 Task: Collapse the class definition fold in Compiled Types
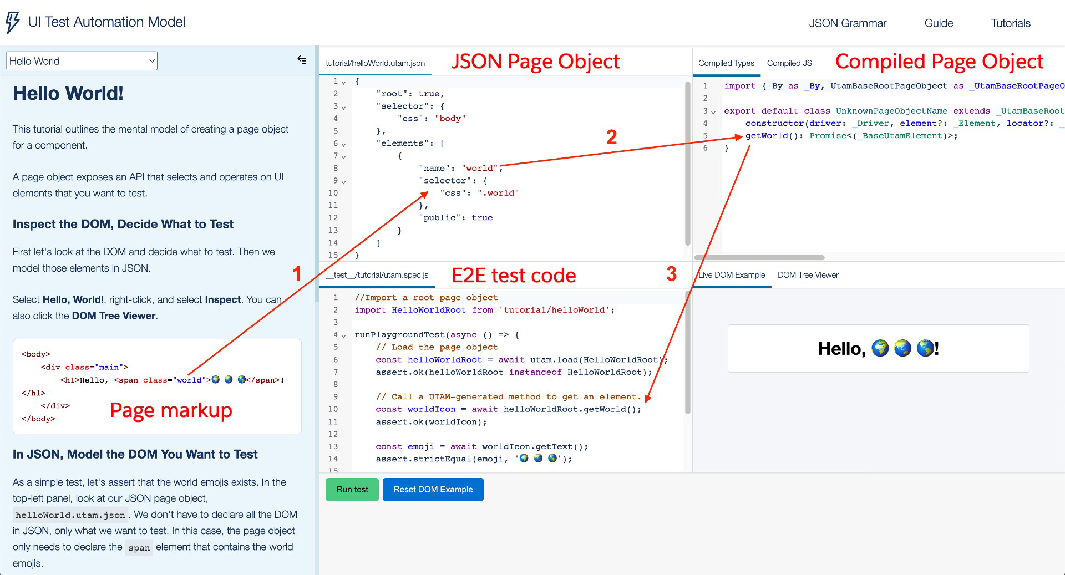712,111
